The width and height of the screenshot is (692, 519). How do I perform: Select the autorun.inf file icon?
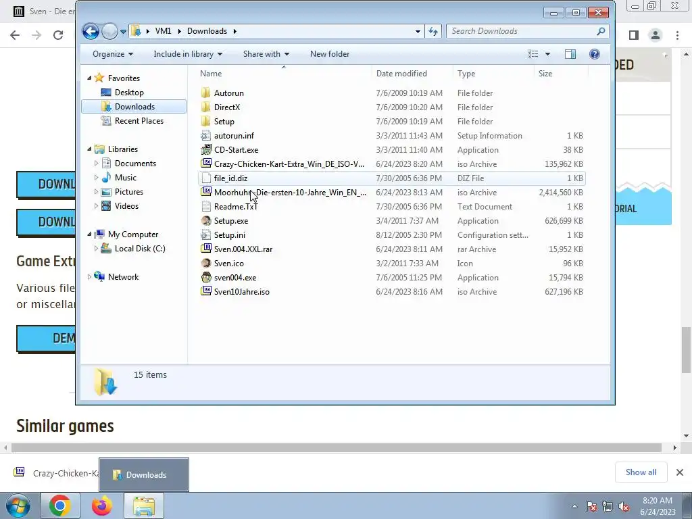[x=205, y=135]
